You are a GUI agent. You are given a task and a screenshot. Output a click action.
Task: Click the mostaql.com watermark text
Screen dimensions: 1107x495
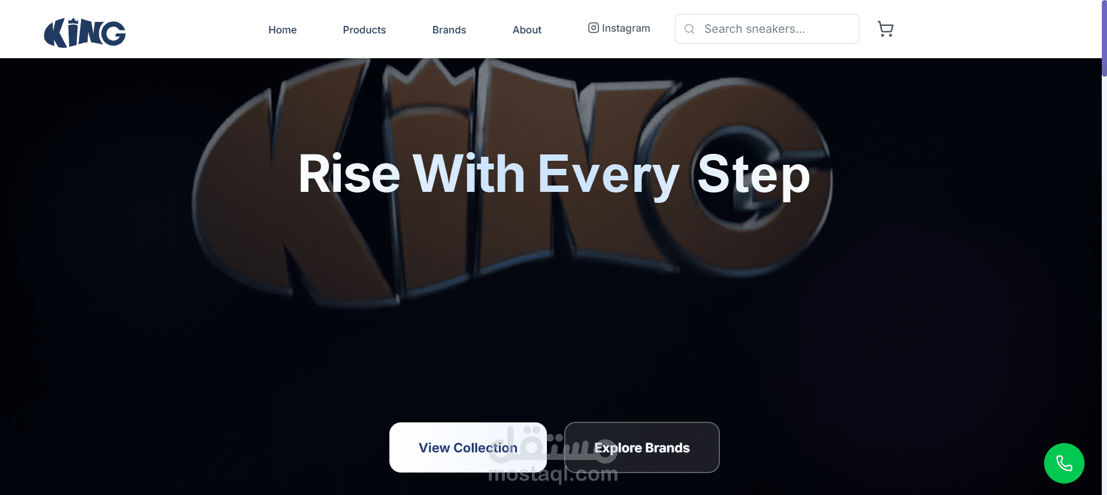click(x=553, y=474)
